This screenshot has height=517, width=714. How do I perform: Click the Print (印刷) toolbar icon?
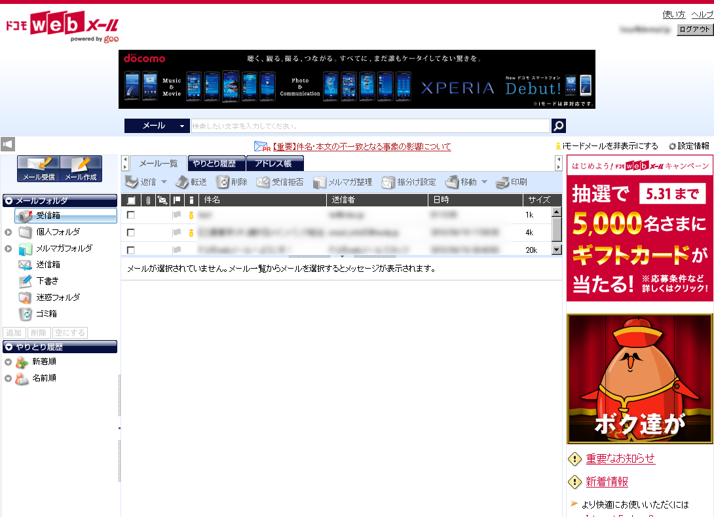503,182
